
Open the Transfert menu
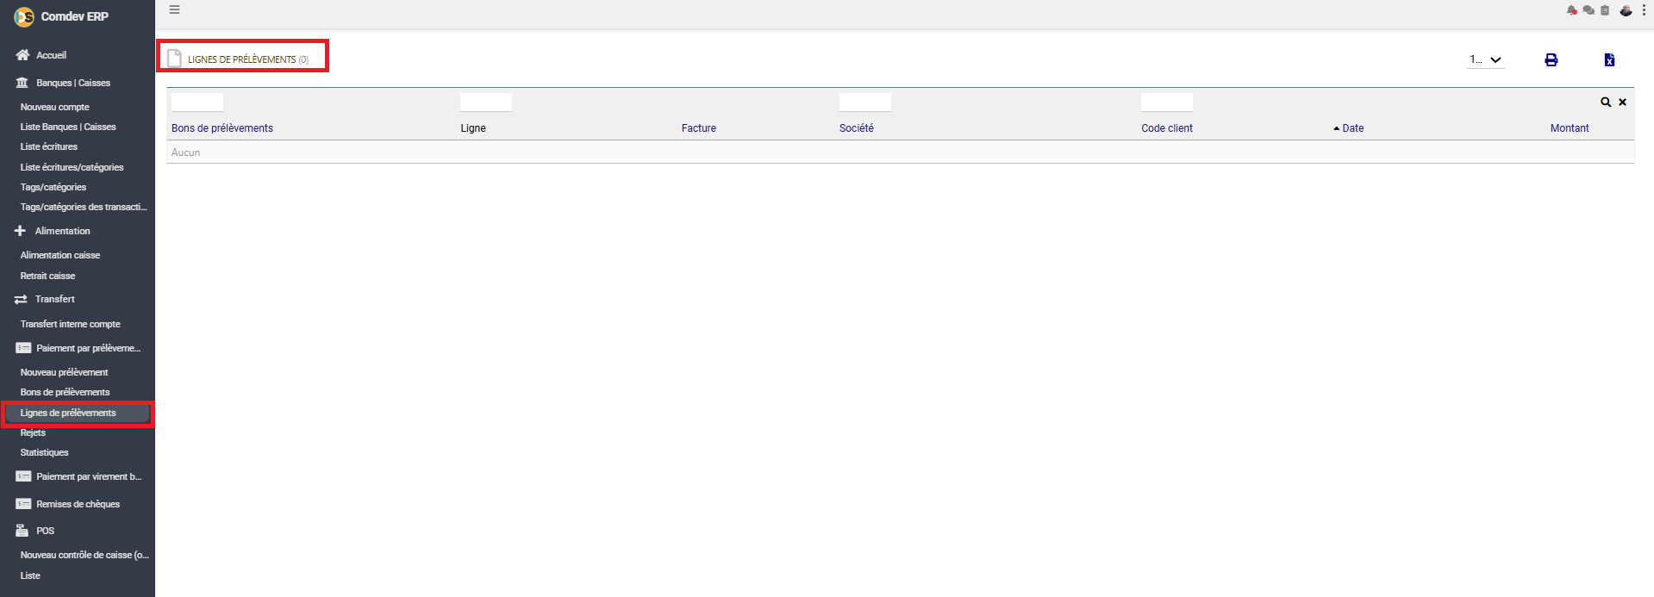pos(54,299)
